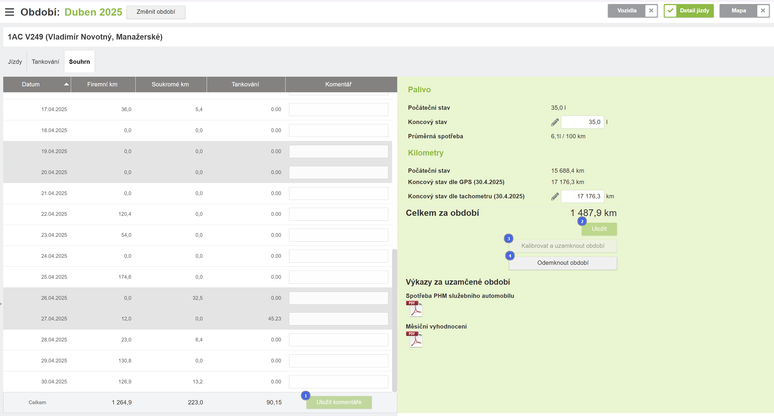The width and height of the screenshot is (774, 416).
Task: Open Změnit období period selector
Action: pos(156,12)
